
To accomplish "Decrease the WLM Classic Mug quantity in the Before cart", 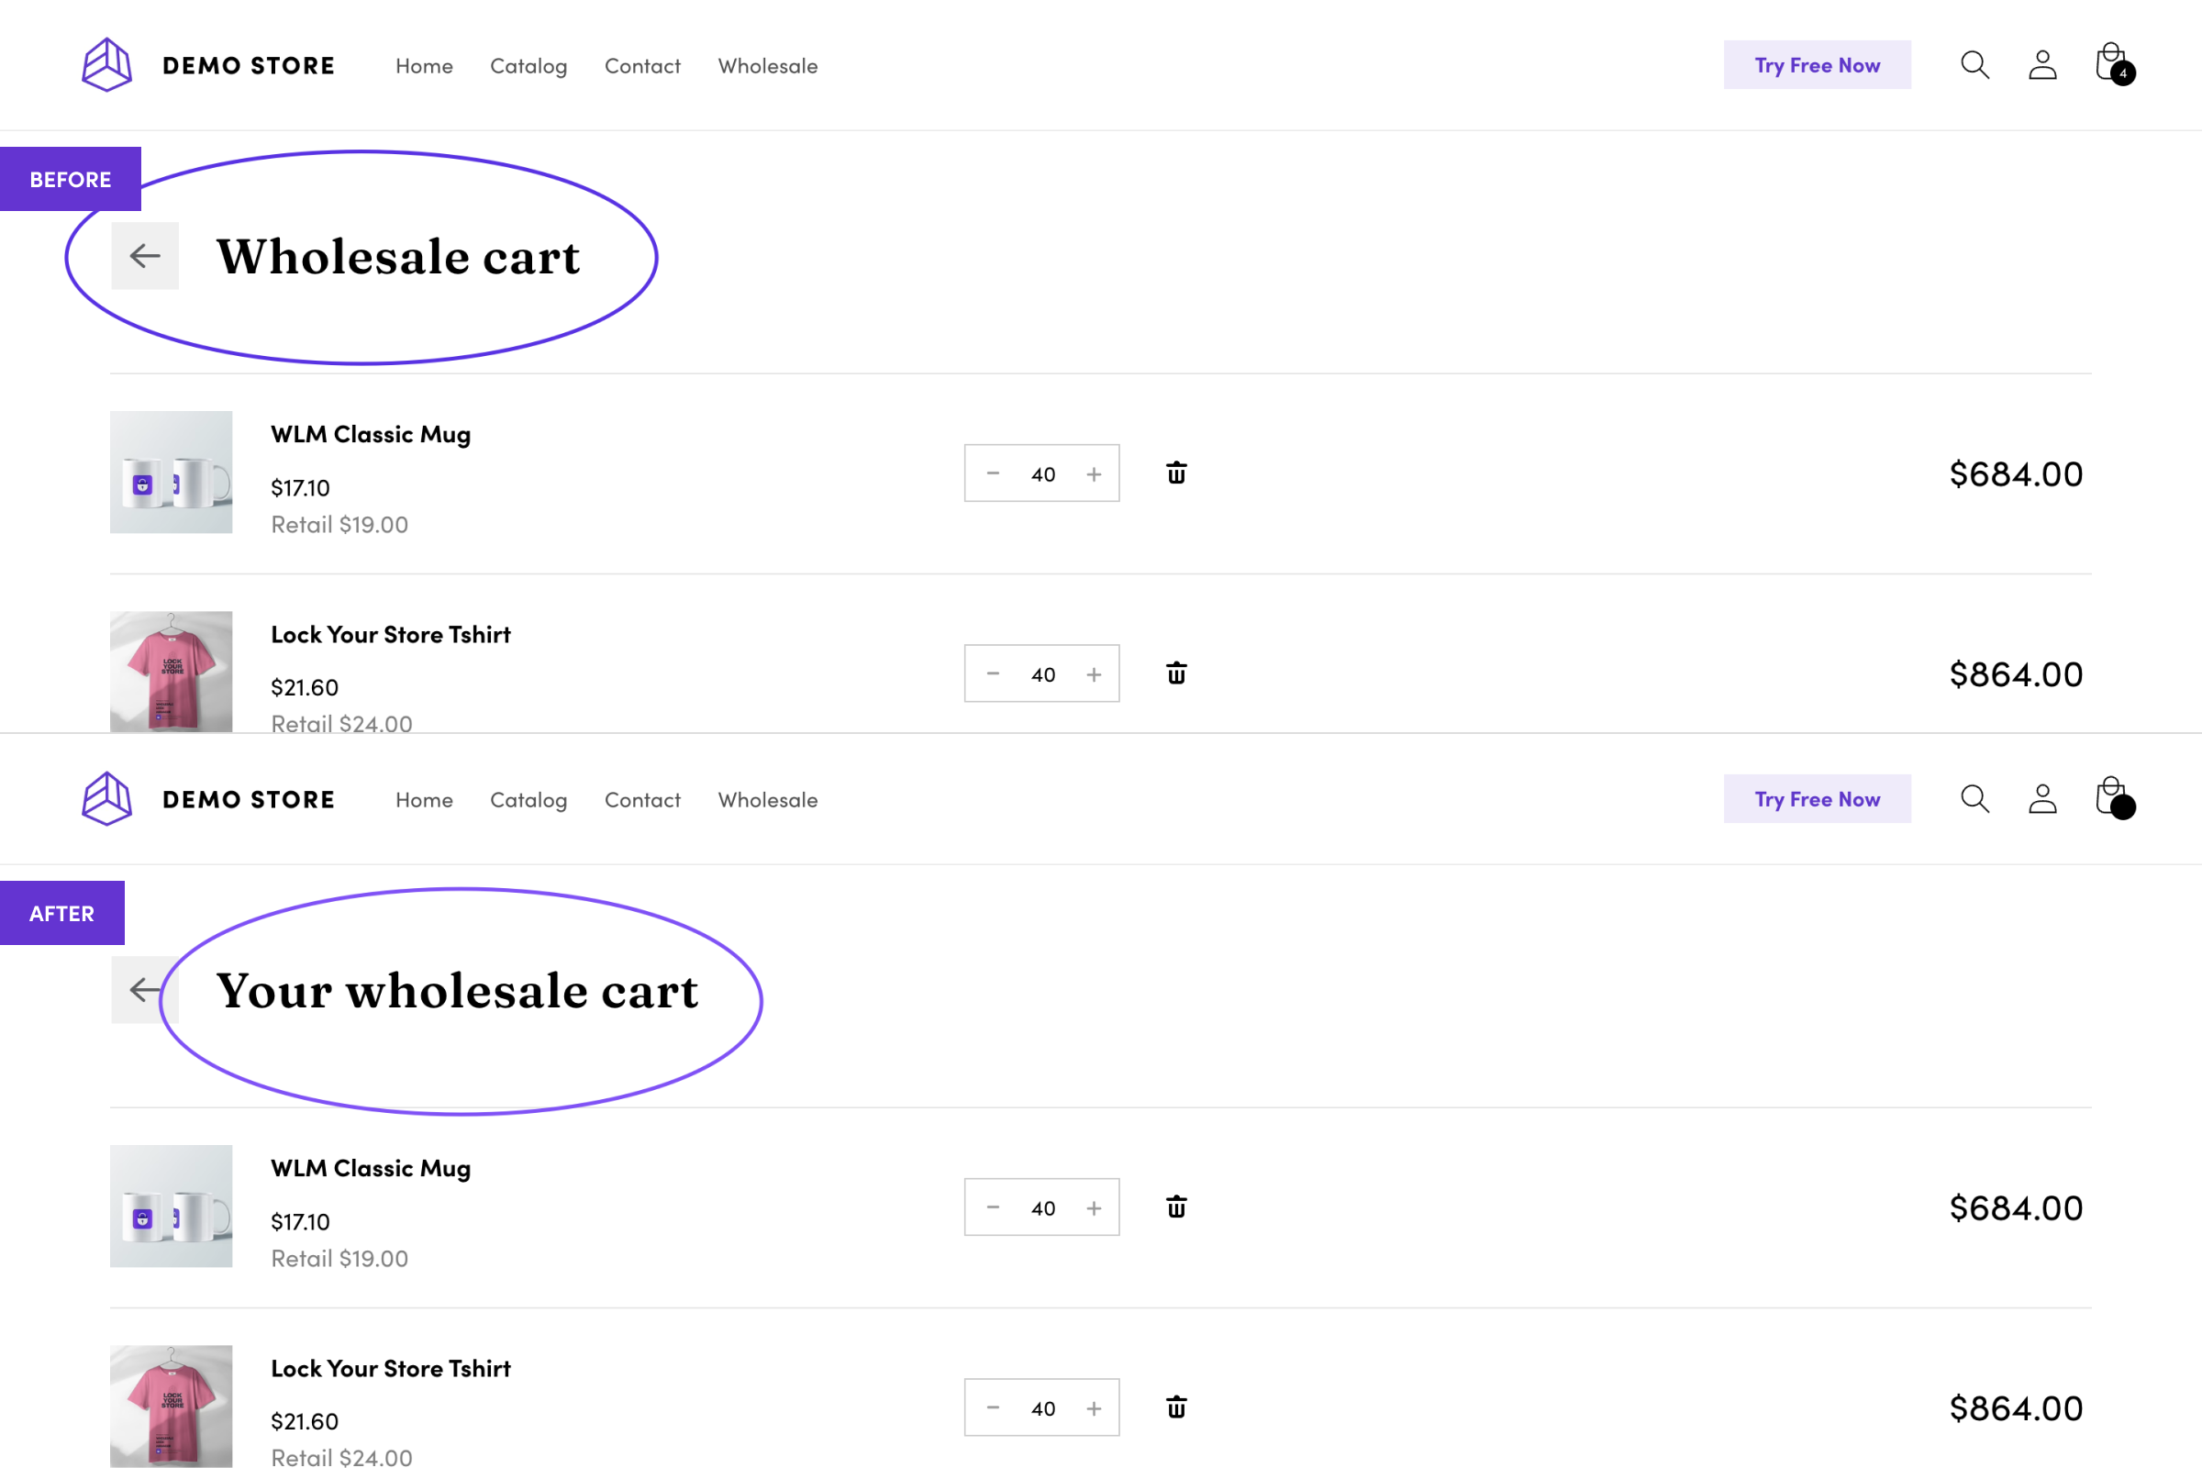I will point(994,473).
